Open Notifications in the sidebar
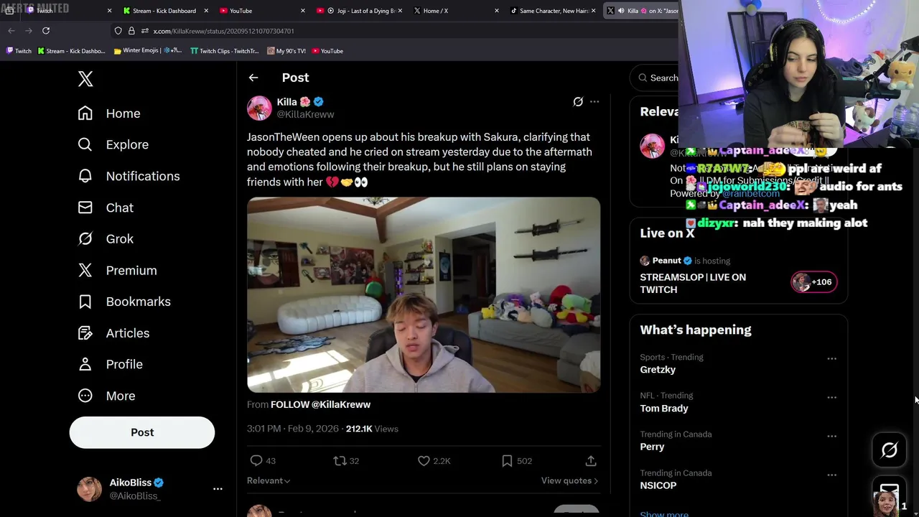Viewport: 919px width, 517px height. click(x=129, y=176)
